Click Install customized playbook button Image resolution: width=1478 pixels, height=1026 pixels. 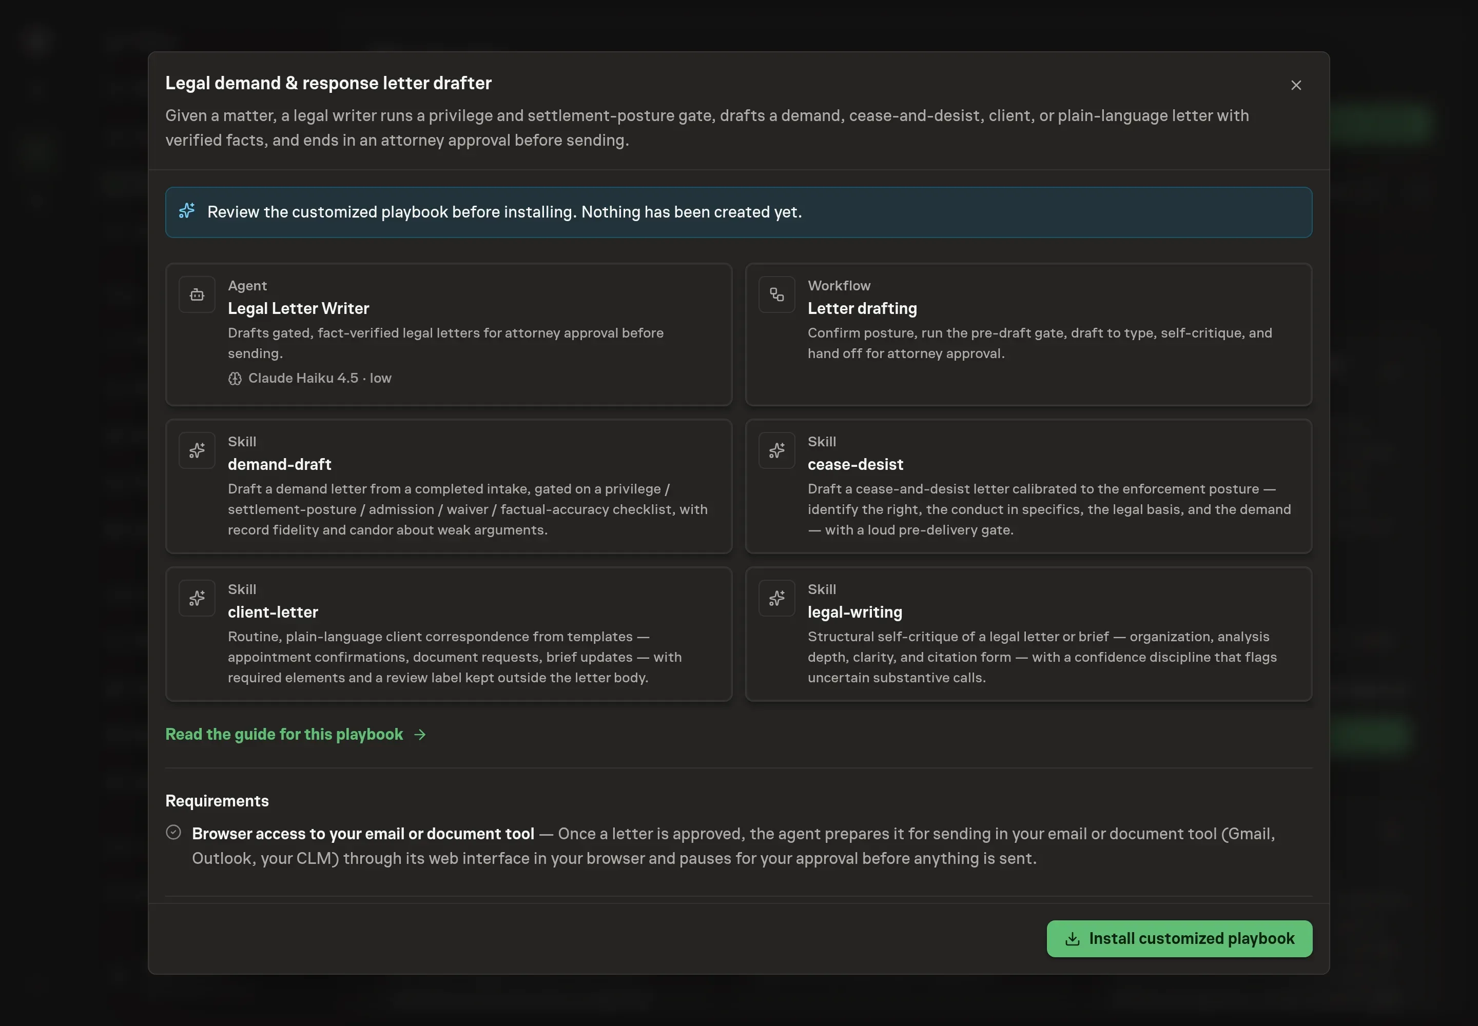(x=1179, y=939)
